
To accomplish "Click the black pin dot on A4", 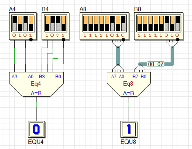I will (31, 40).
